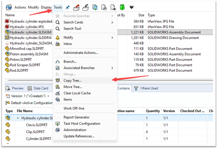The image size is (218, 149).
Task: Select Rod Scraper.SLDPRT file
Action: [25, 65]
